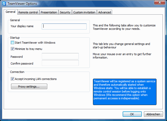This screenshot has height=121, width=167.
Task: Toggle Accept incoming LAN connections checkbox
Action: click(x=12, y=79)
